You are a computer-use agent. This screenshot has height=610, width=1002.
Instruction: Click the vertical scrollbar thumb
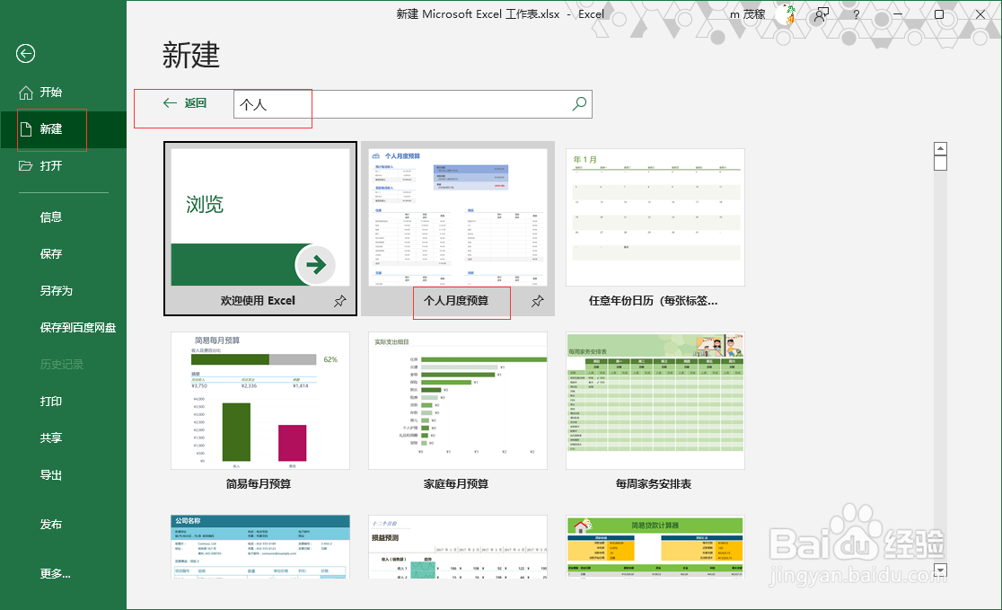coord(940,163)
